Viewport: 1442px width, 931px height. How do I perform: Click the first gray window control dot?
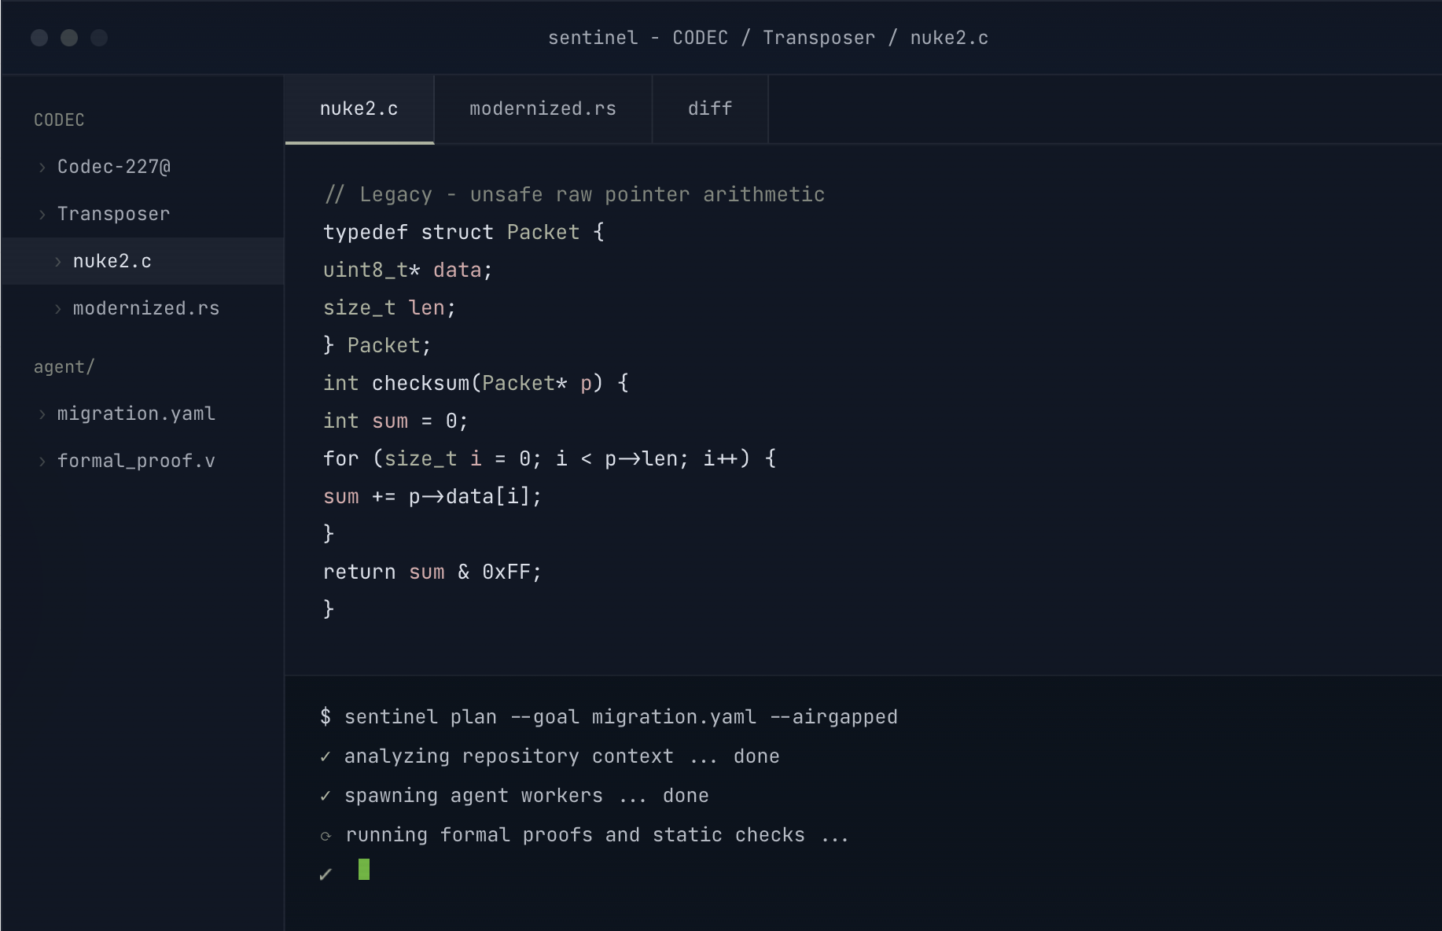tap(39, 38)
